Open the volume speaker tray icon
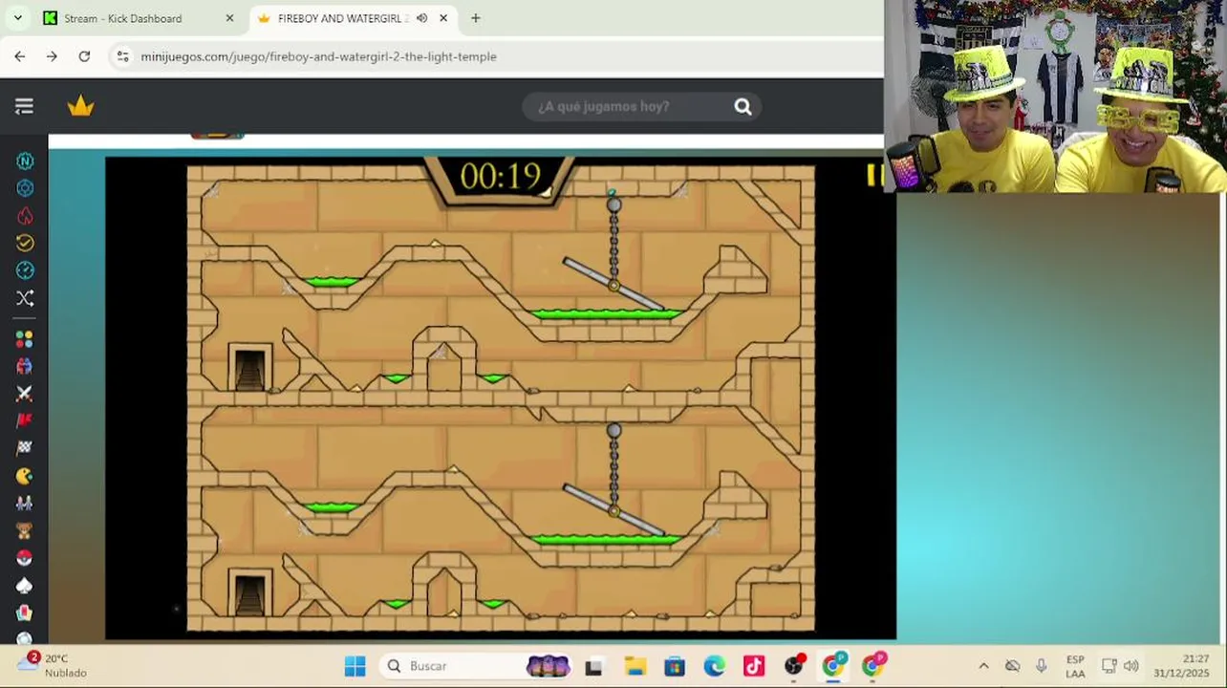Screen dimensions: 1227x688 [1131, 666]
